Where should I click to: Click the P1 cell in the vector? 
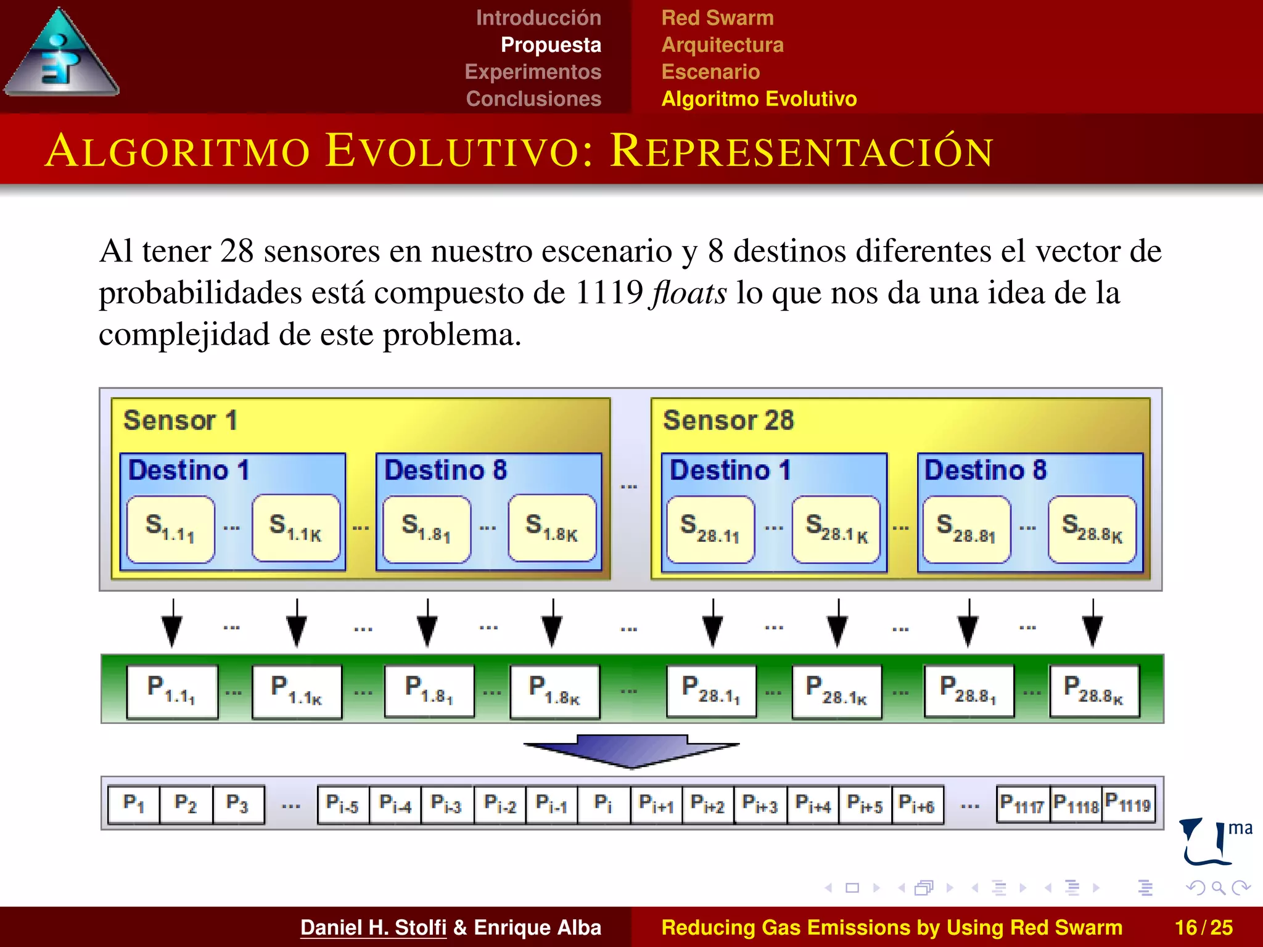pos(134,804)
